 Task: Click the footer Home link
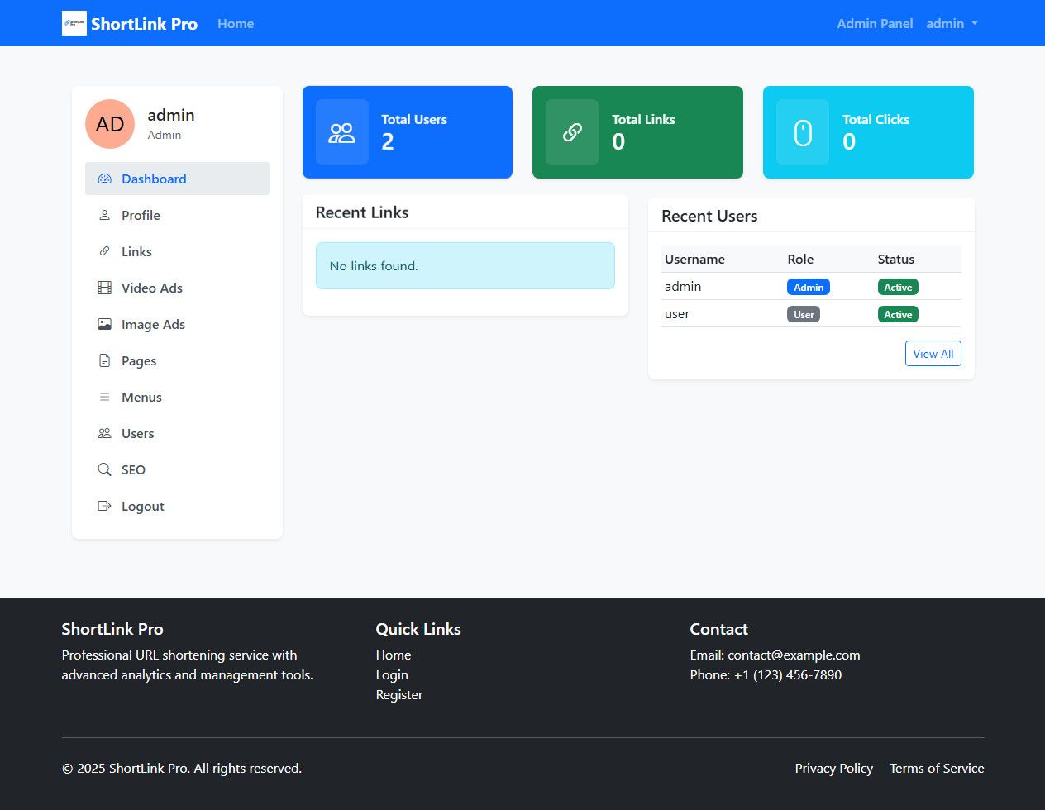click(x=394, y=655)
